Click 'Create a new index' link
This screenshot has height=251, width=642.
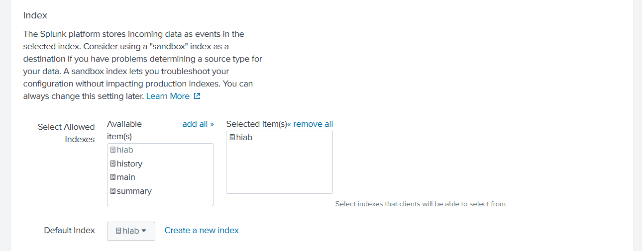point(202,231)
